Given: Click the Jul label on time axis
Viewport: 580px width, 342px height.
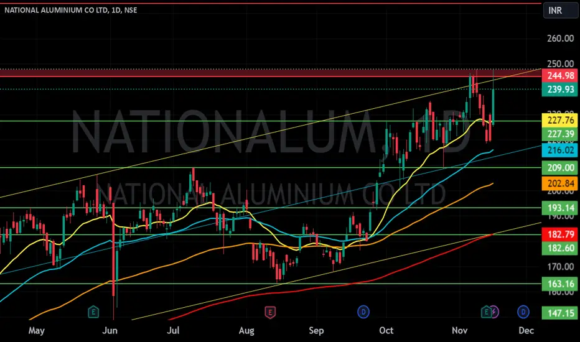Looking at the screenshot, I should pyautogui.click(x=173, y=330).
